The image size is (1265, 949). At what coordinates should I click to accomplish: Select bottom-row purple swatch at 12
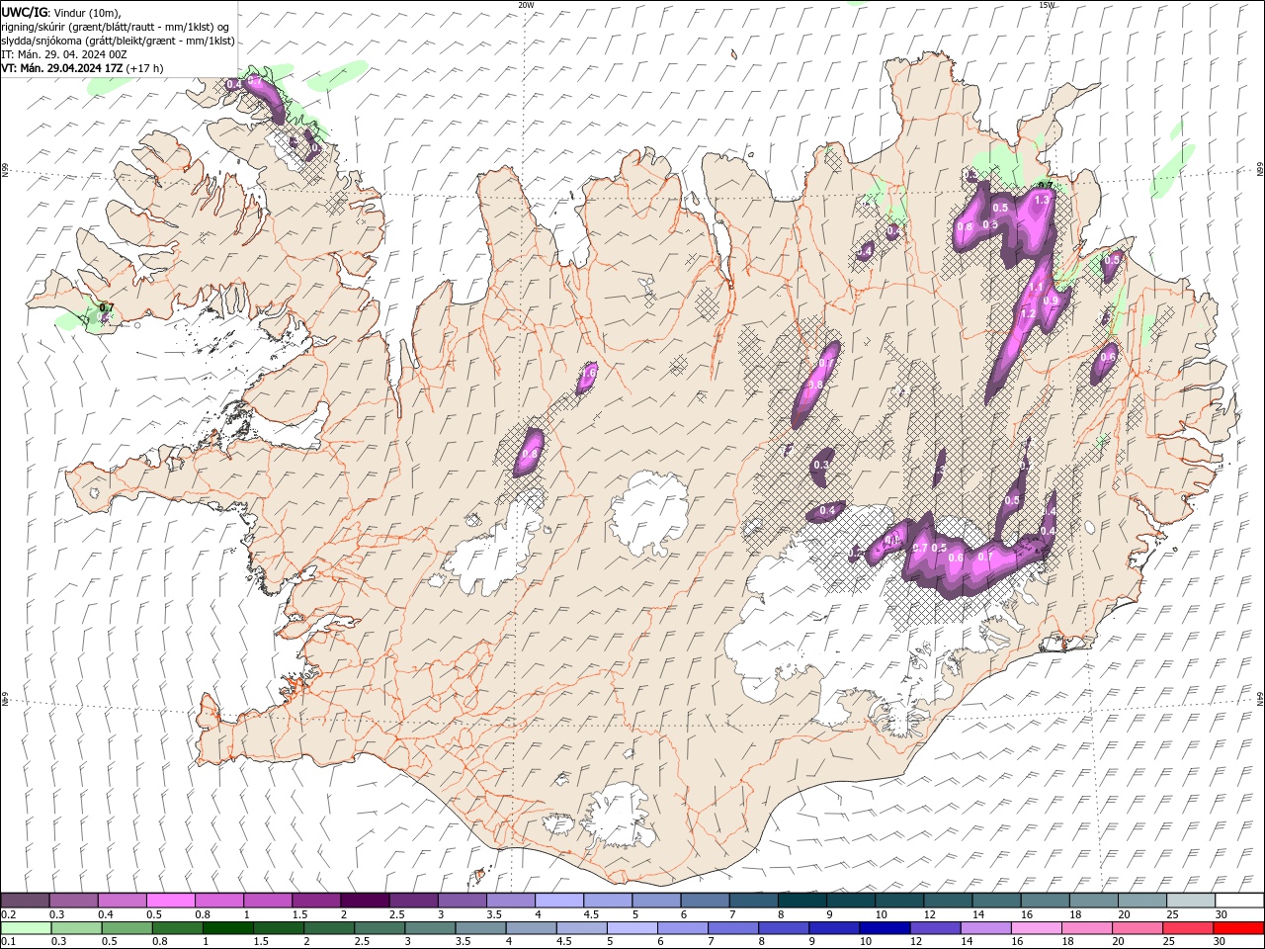[x=936, y=928]
